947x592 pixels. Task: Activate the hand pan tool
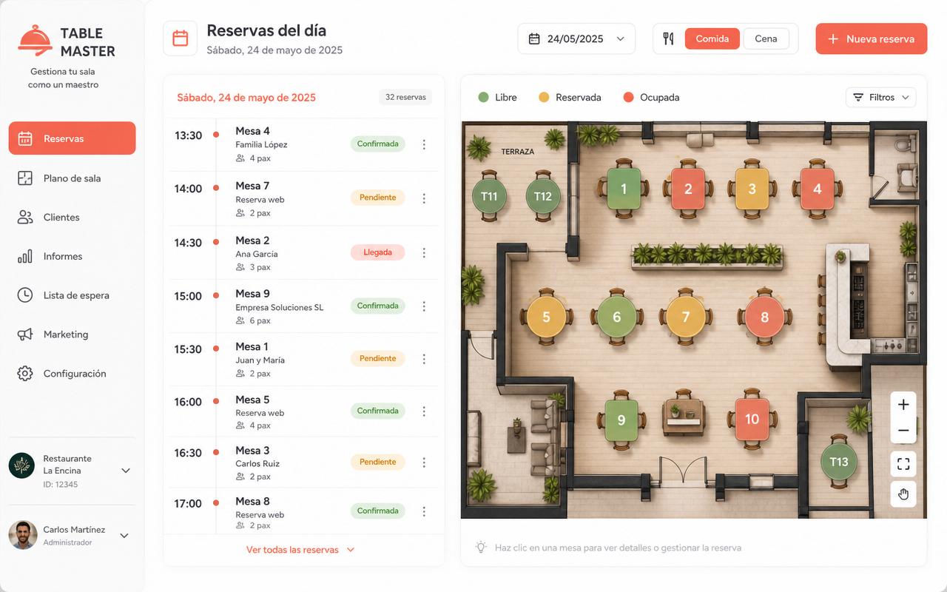pos(903,494)
